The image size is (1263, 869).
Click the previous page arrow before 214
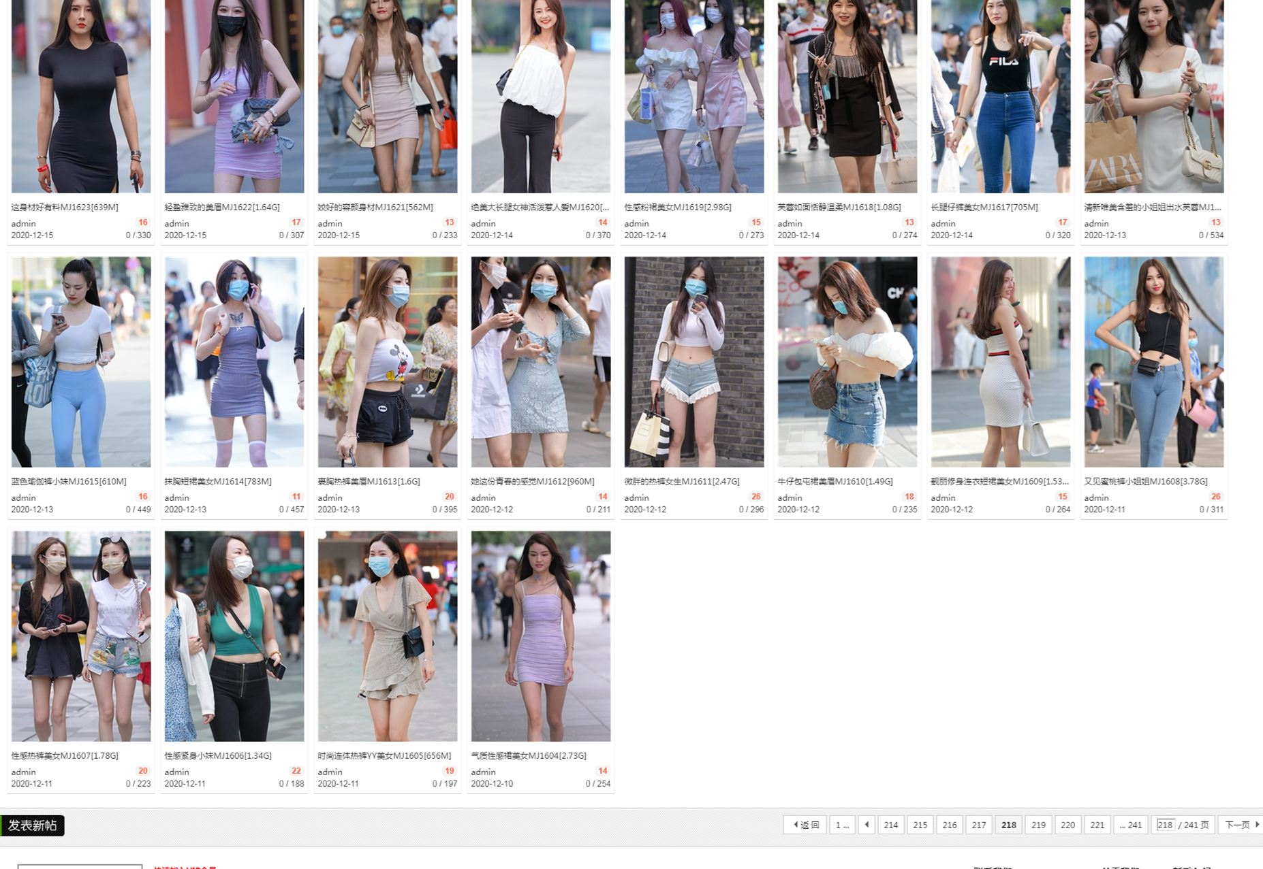pyautogui.click(x=867, y=825)
